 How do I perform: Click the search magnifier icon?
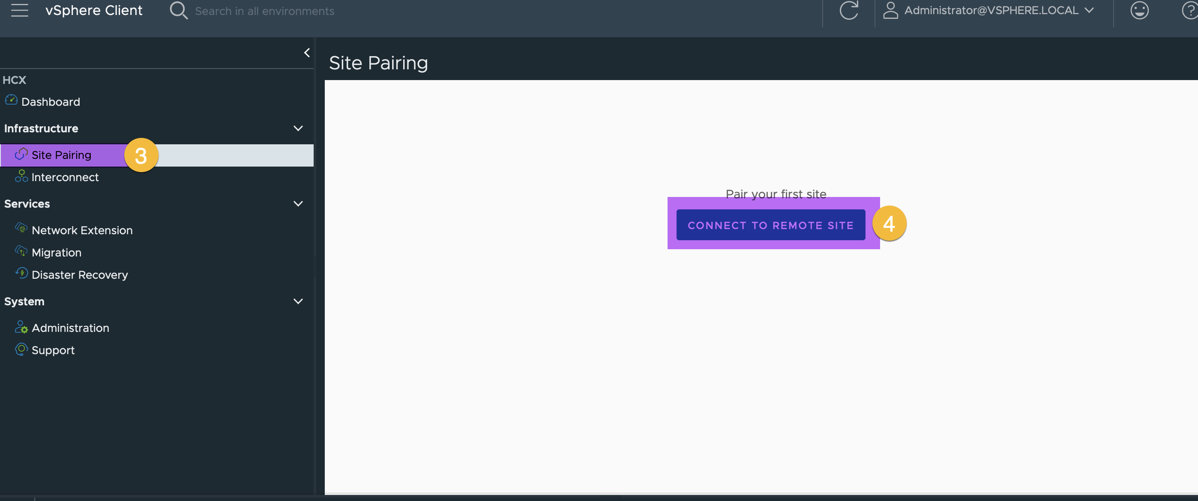coord(178,10)
